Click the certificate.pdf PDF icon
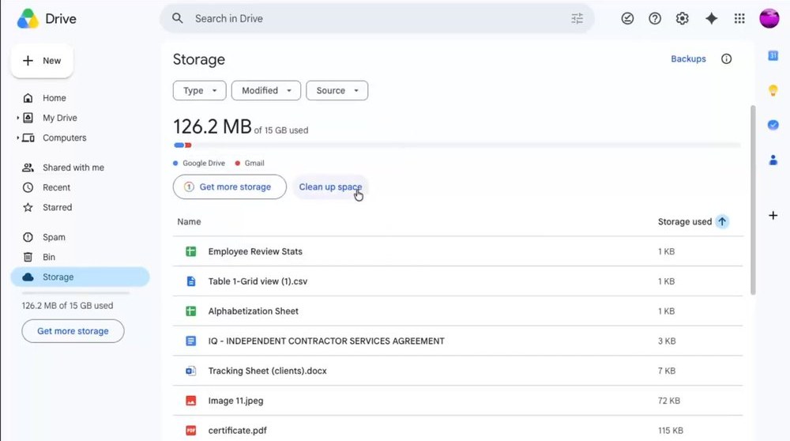 (x=191, y=431)
